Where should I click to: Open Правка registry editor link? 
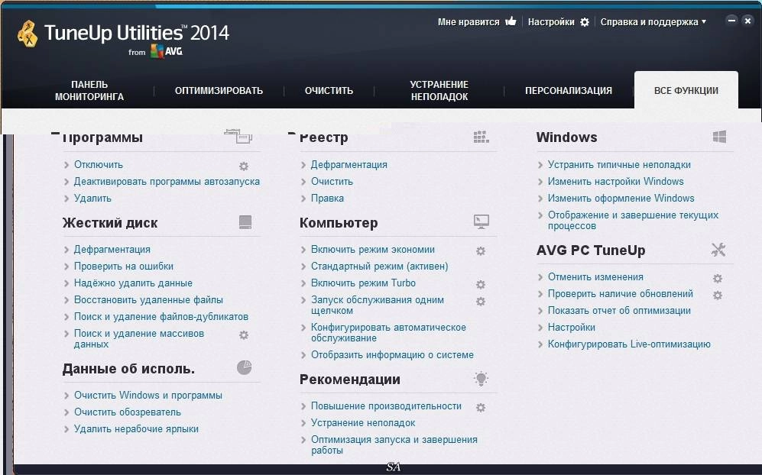coord(328,198)
